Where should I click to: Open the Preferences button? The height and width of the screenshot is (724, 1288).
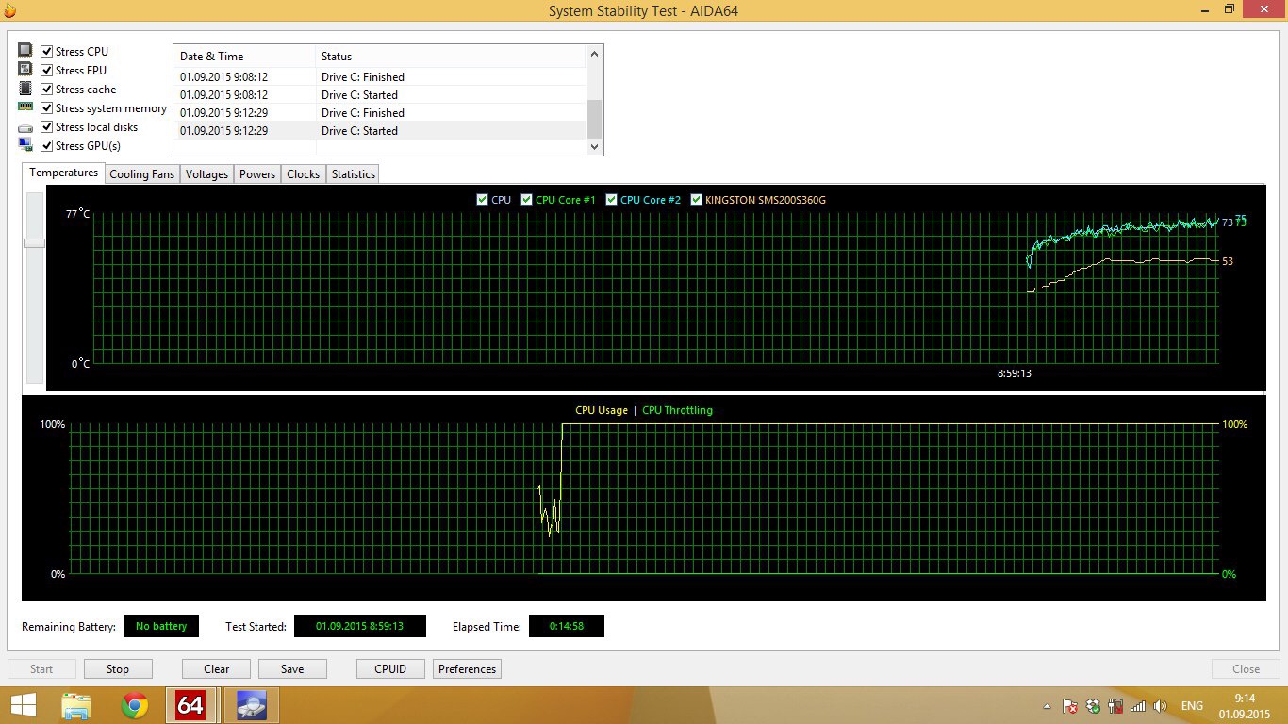tap(467, 668)
